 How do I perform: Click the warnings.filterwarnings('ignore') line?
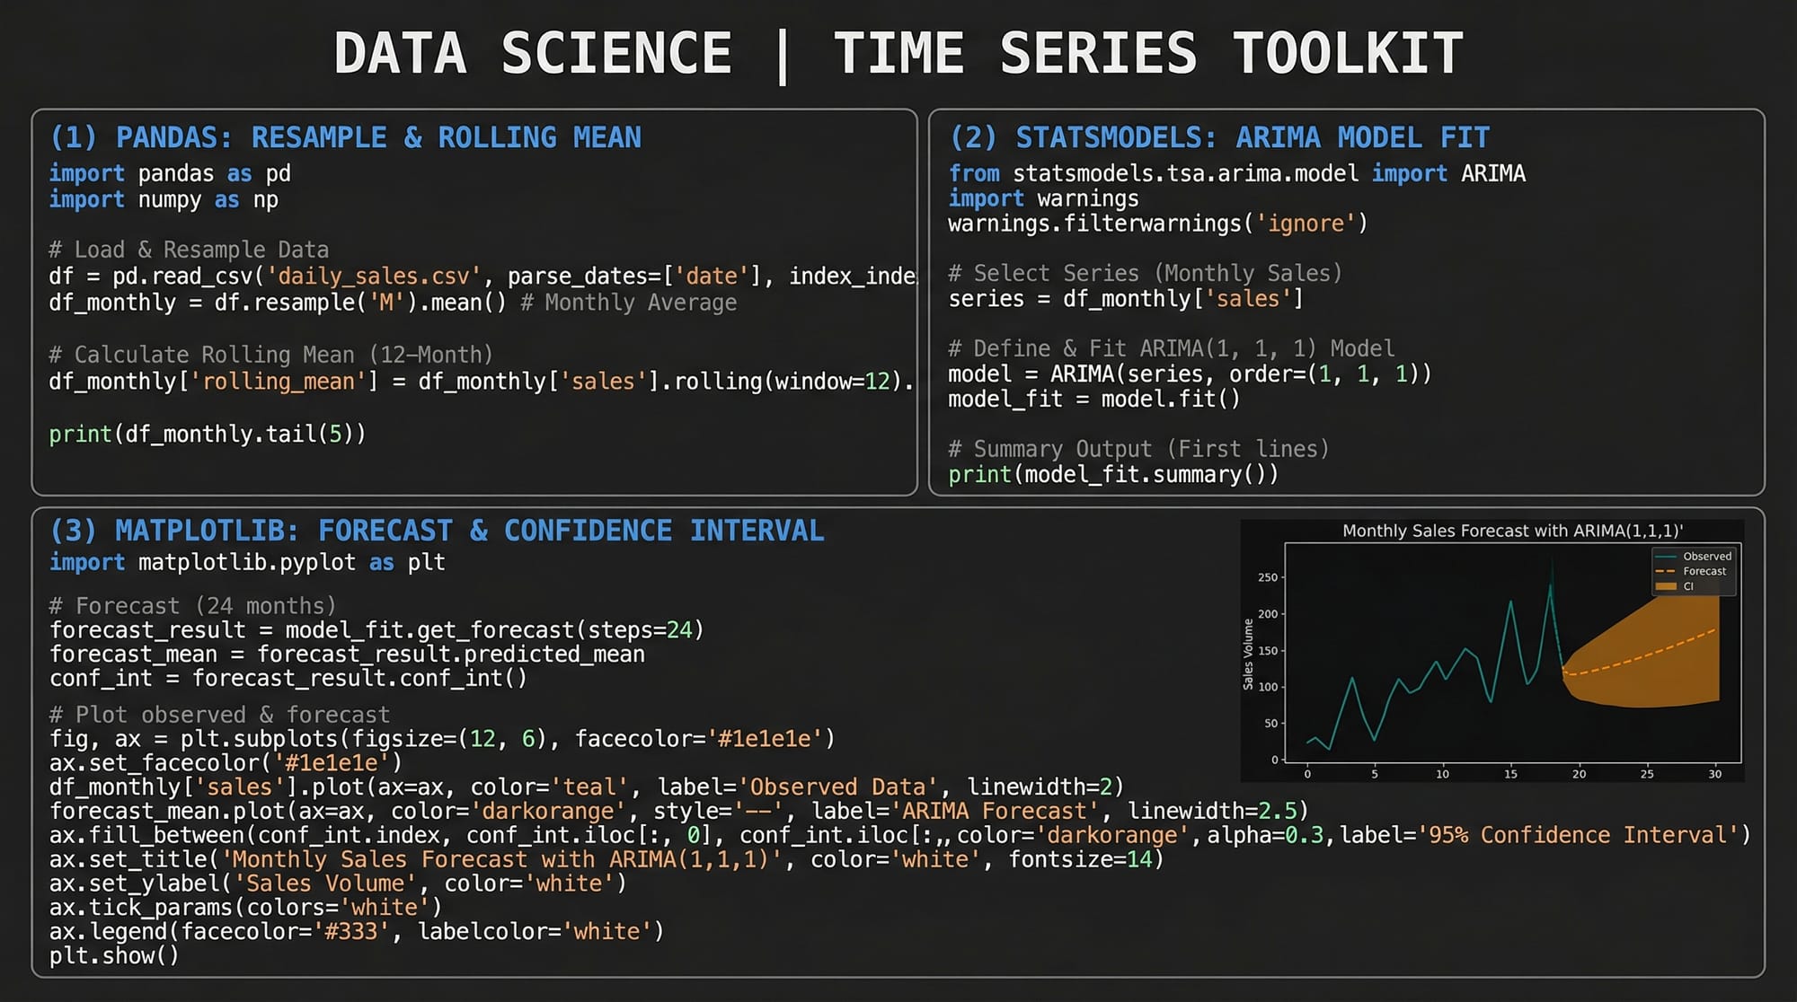pyautogui.click(x=1157, y=224)
